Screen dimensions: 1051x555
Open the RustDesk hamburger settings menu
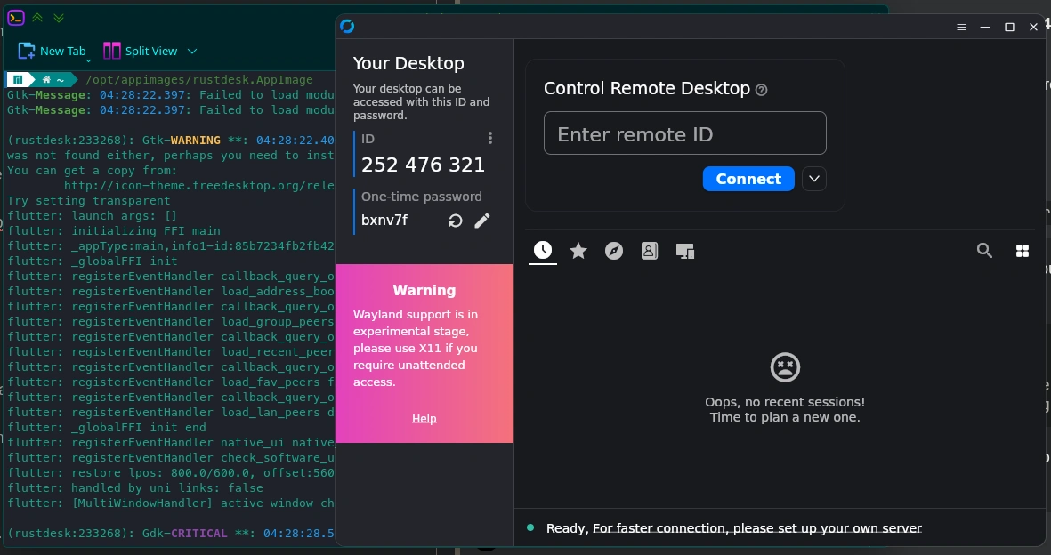[961, 27]
